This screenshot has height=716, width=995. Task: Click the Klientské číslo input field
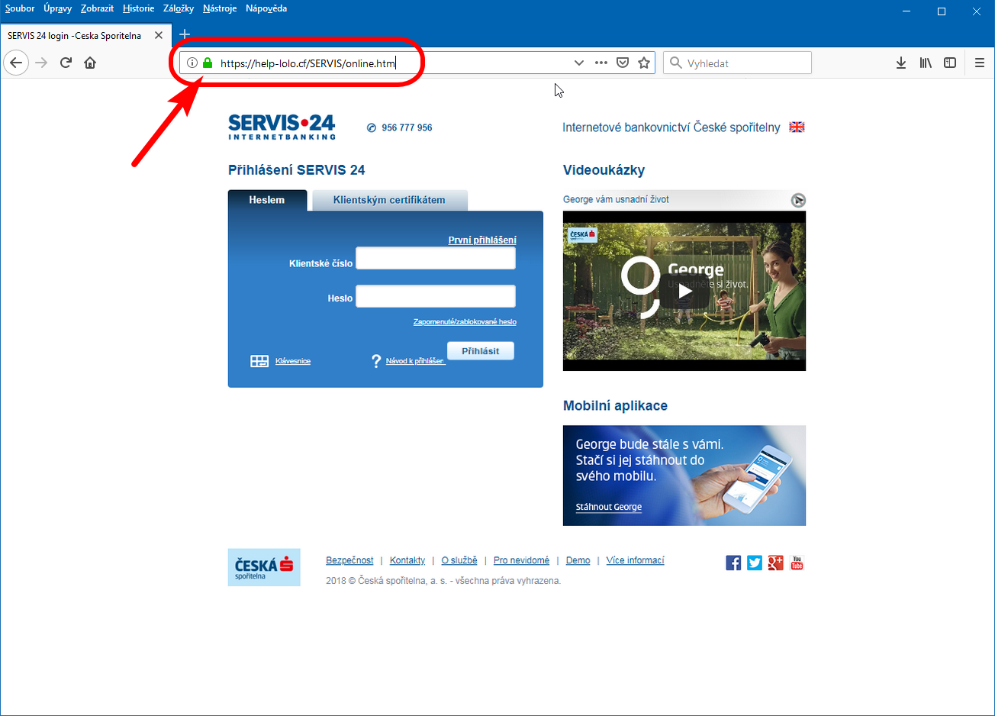(x=436, y=259)
